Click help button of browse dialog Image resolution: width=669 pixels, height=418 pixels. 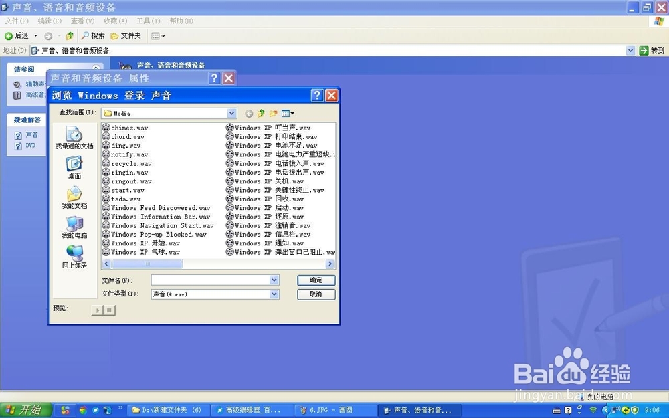pos(317,95)
